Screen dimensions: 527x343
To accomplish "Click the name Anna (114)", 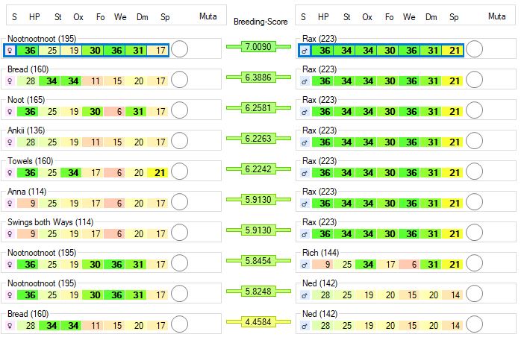I will [x=27, y=192].
